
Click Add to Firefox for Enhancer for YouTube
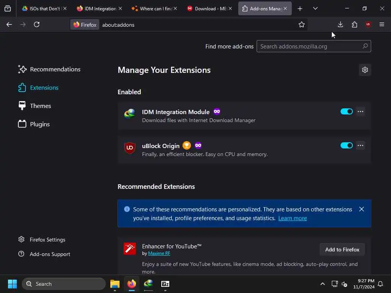click(x=342, y=250)
